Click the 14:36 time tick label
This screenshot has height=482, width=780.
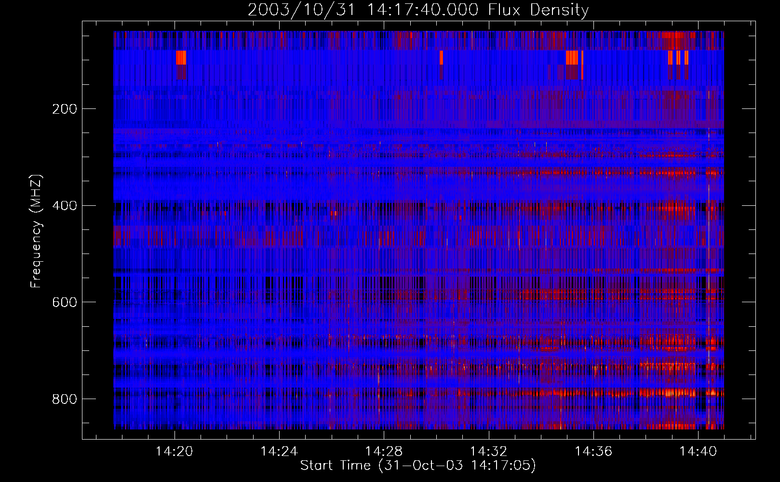point(593,451)
